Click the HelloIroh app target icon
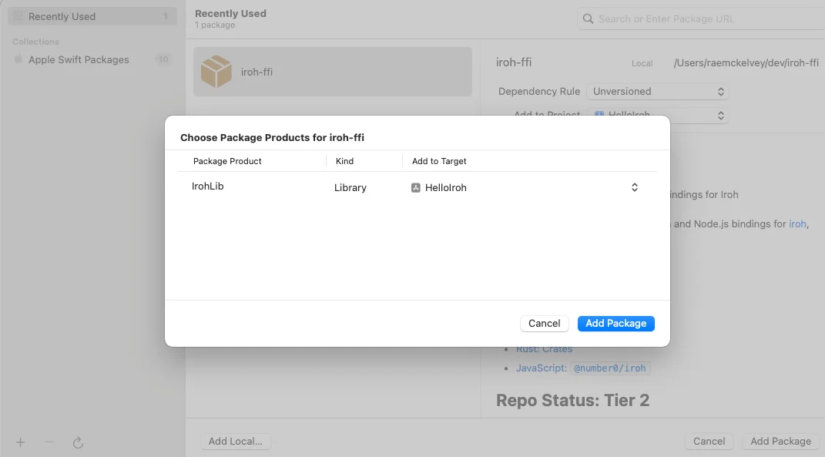 click(416, 187)
